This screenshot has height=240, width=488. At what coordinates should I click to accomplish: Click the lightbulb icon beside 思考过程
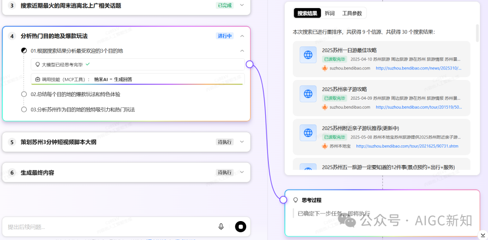point(296,200)
